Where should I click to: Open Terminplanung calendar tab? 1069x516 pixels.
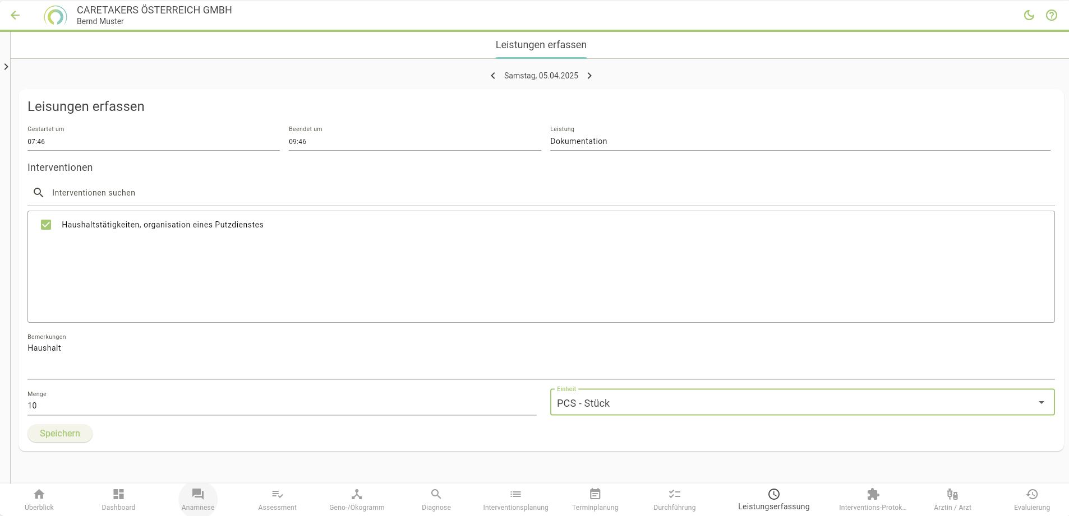[595, 499]
